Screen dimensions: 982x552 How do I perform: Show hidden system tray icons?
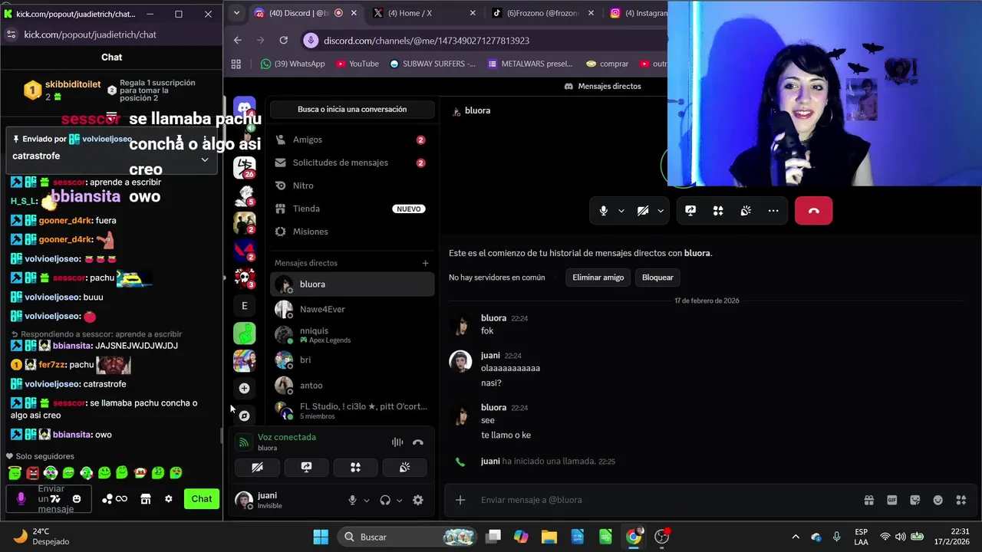[796, 537]
